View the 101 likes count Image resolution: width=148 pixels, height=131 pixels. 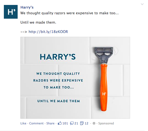[65, 123]
